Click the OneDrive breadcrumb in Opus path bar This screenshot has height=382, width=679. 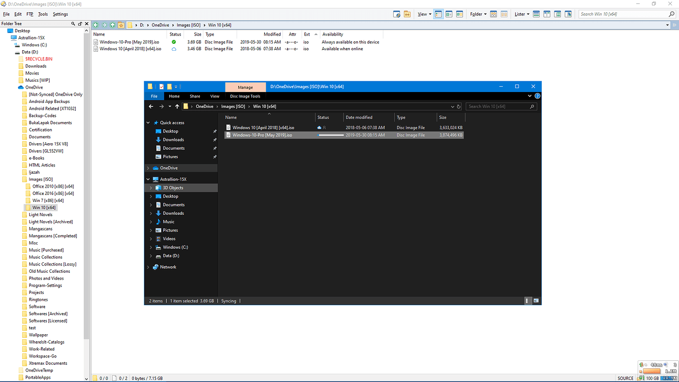tap(160, 25)
